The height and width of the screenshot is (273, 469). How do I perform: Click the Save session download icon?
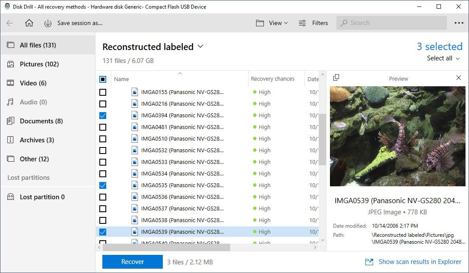click(48, 23)
